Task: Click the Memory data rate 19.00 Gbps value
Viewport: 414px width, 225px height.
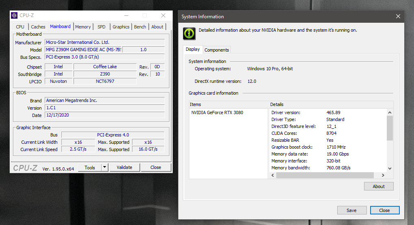Action: (338, 154)
